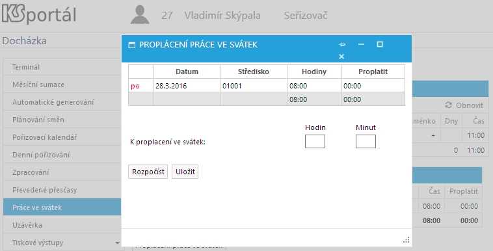Screen dimensions: 493x251
Task: Close the Proplácení práce ve svátek dialog
Action: [341, 57]
